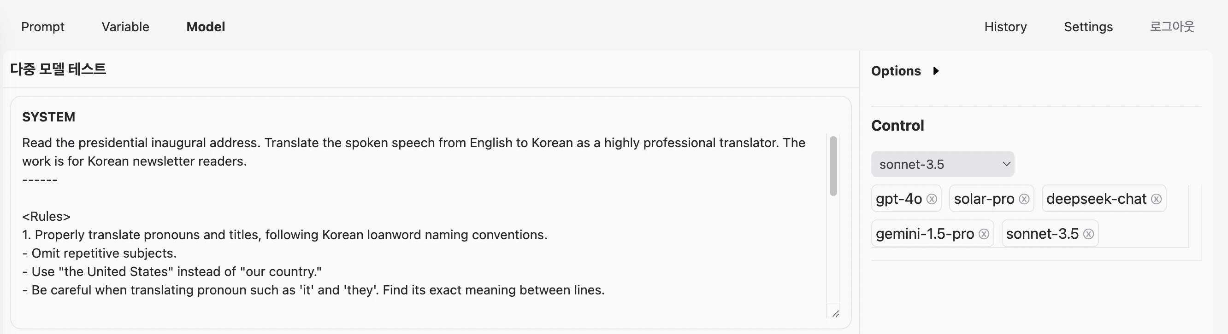Screen dimensions: 1228x334
Task: Open the History page
Action: tap(1005, 27)
